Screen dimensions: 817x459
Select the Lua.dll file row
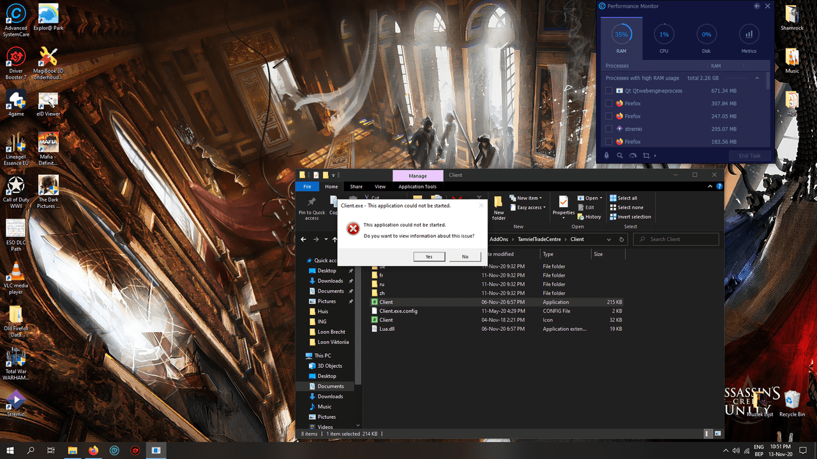tap(497, 329)
